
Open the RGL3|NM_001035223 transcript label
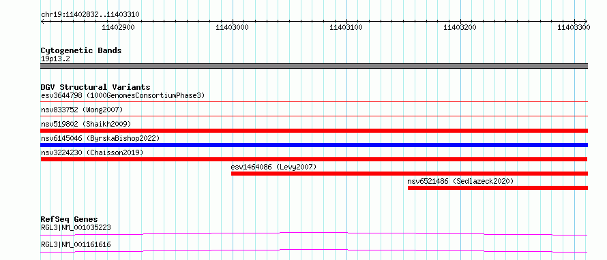click(x=76, y=228)
